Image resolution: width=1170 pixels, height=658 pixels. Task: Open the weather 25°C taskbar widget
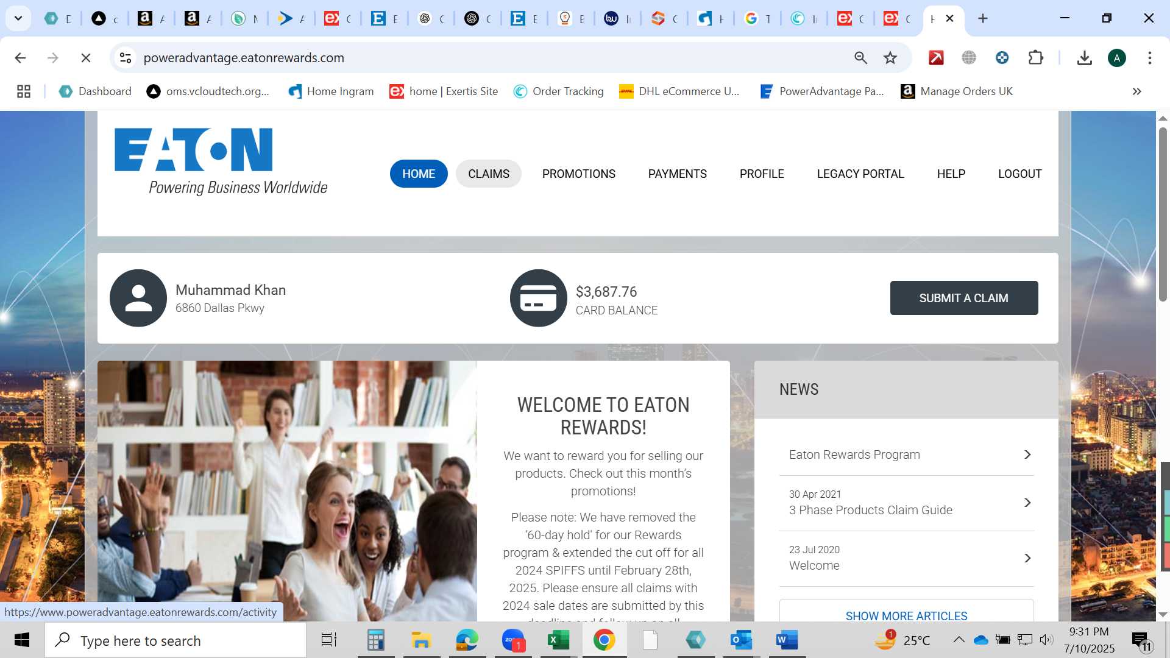pos(903,640)
